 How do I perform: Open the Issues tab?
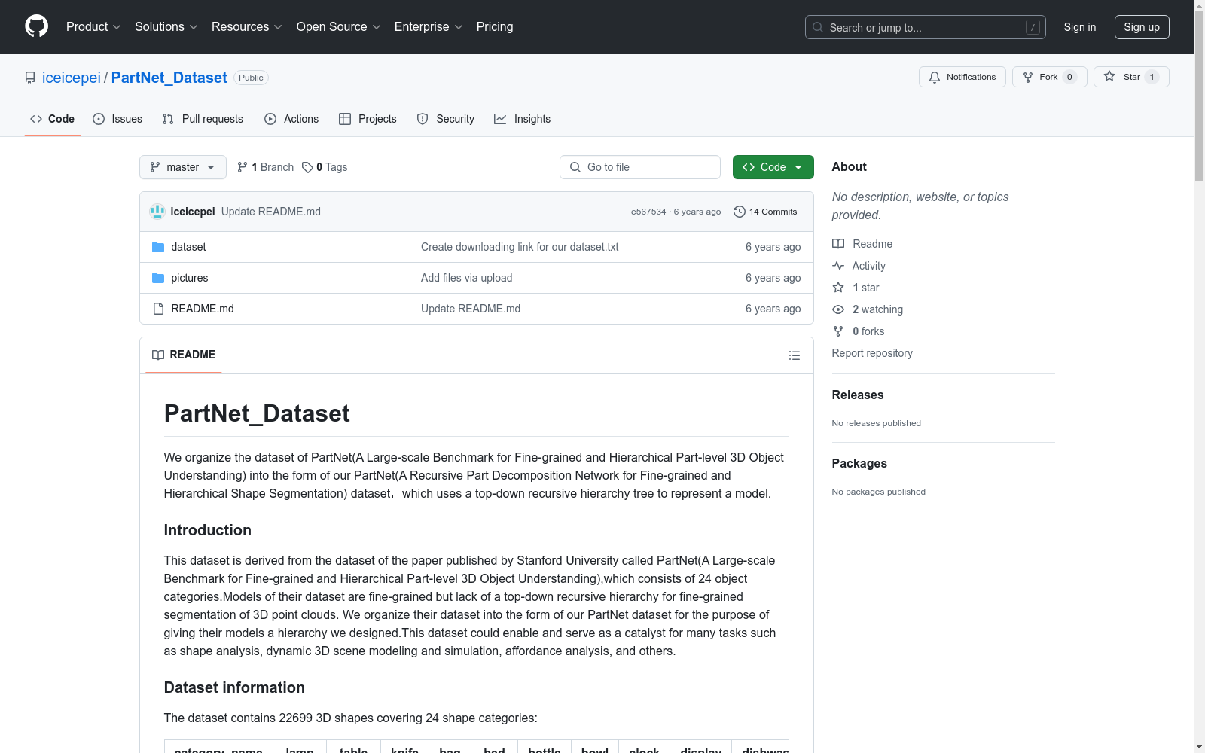(117, 119)
